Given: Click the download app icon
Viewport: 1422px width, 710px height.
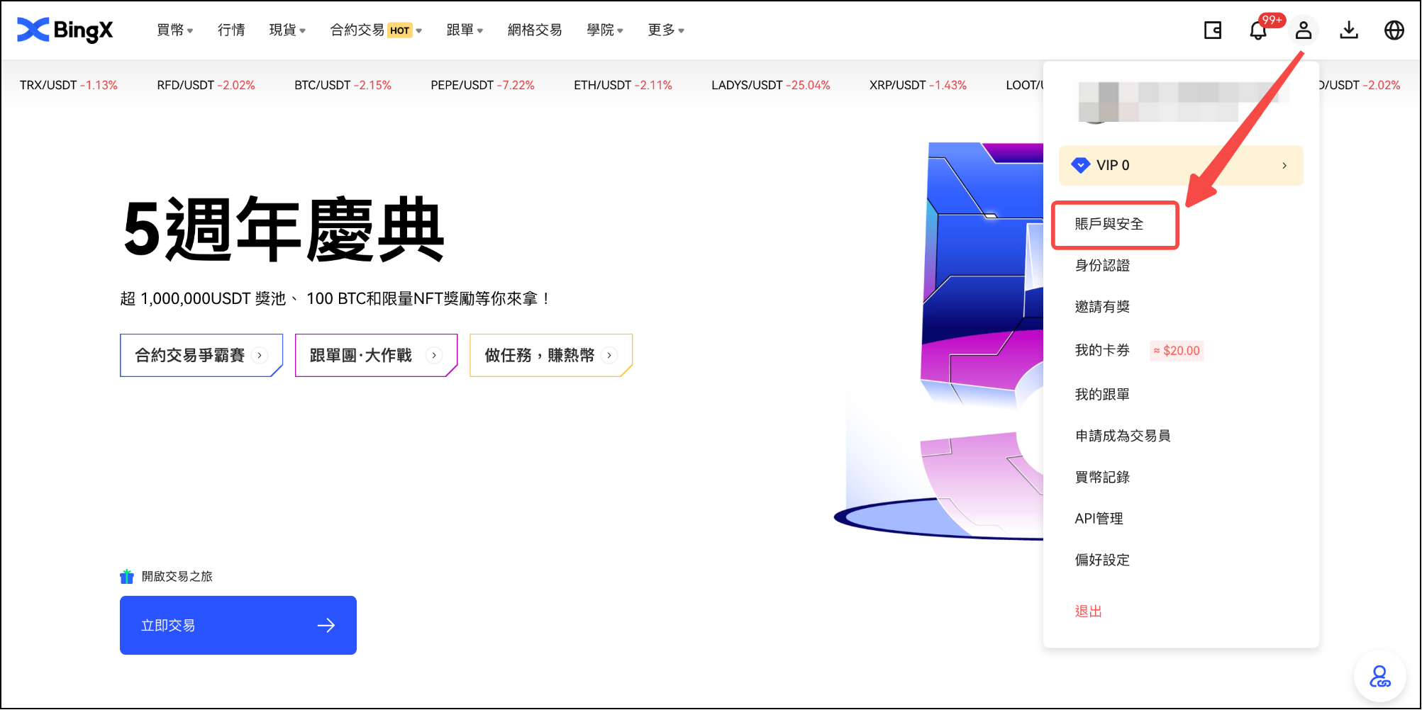Looking at the screenshot, I should [1348, 30].
